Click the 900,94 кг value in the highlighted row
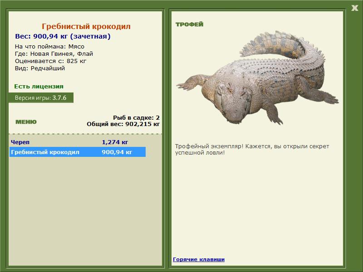The width and height of the screenshot is (363, 272). [117, 152]
